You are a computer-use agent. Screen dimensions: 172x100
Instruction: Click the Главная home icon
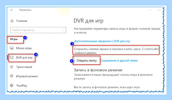pos(12,21)
